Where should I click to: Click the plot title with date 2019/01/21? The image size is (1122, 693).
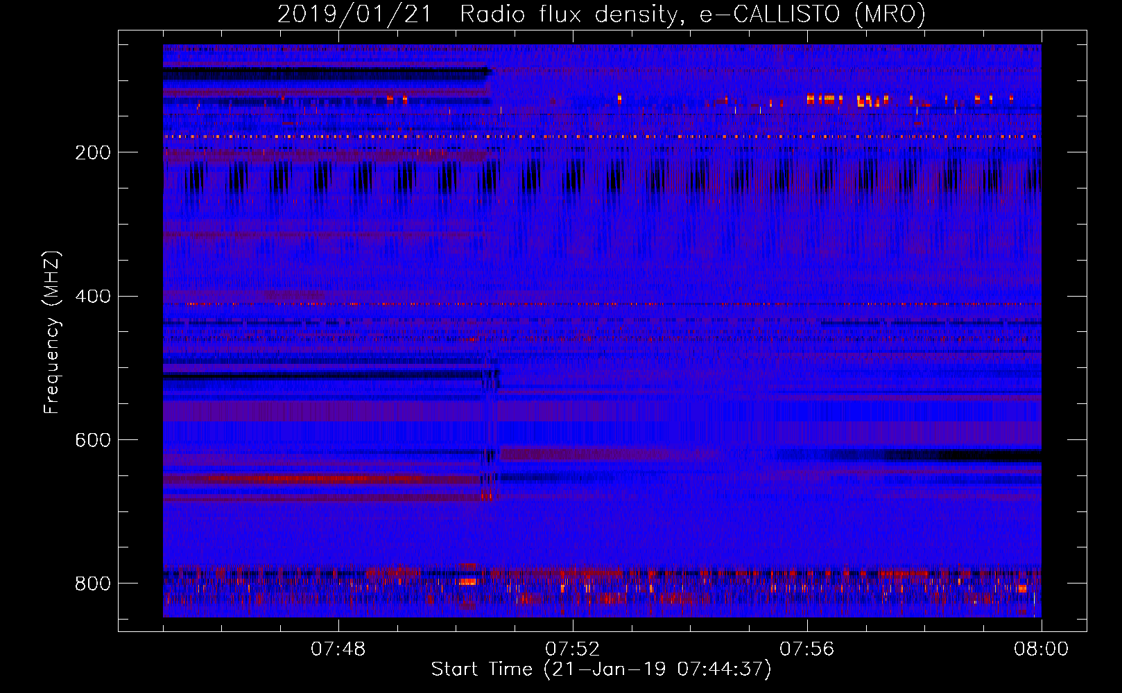[x=601, y=15]
